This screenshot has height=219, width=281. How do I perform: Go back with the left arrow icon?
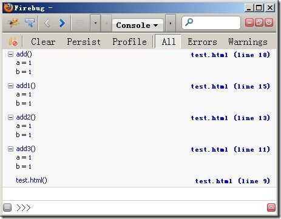pyautogui.click(x=47, y=23)
